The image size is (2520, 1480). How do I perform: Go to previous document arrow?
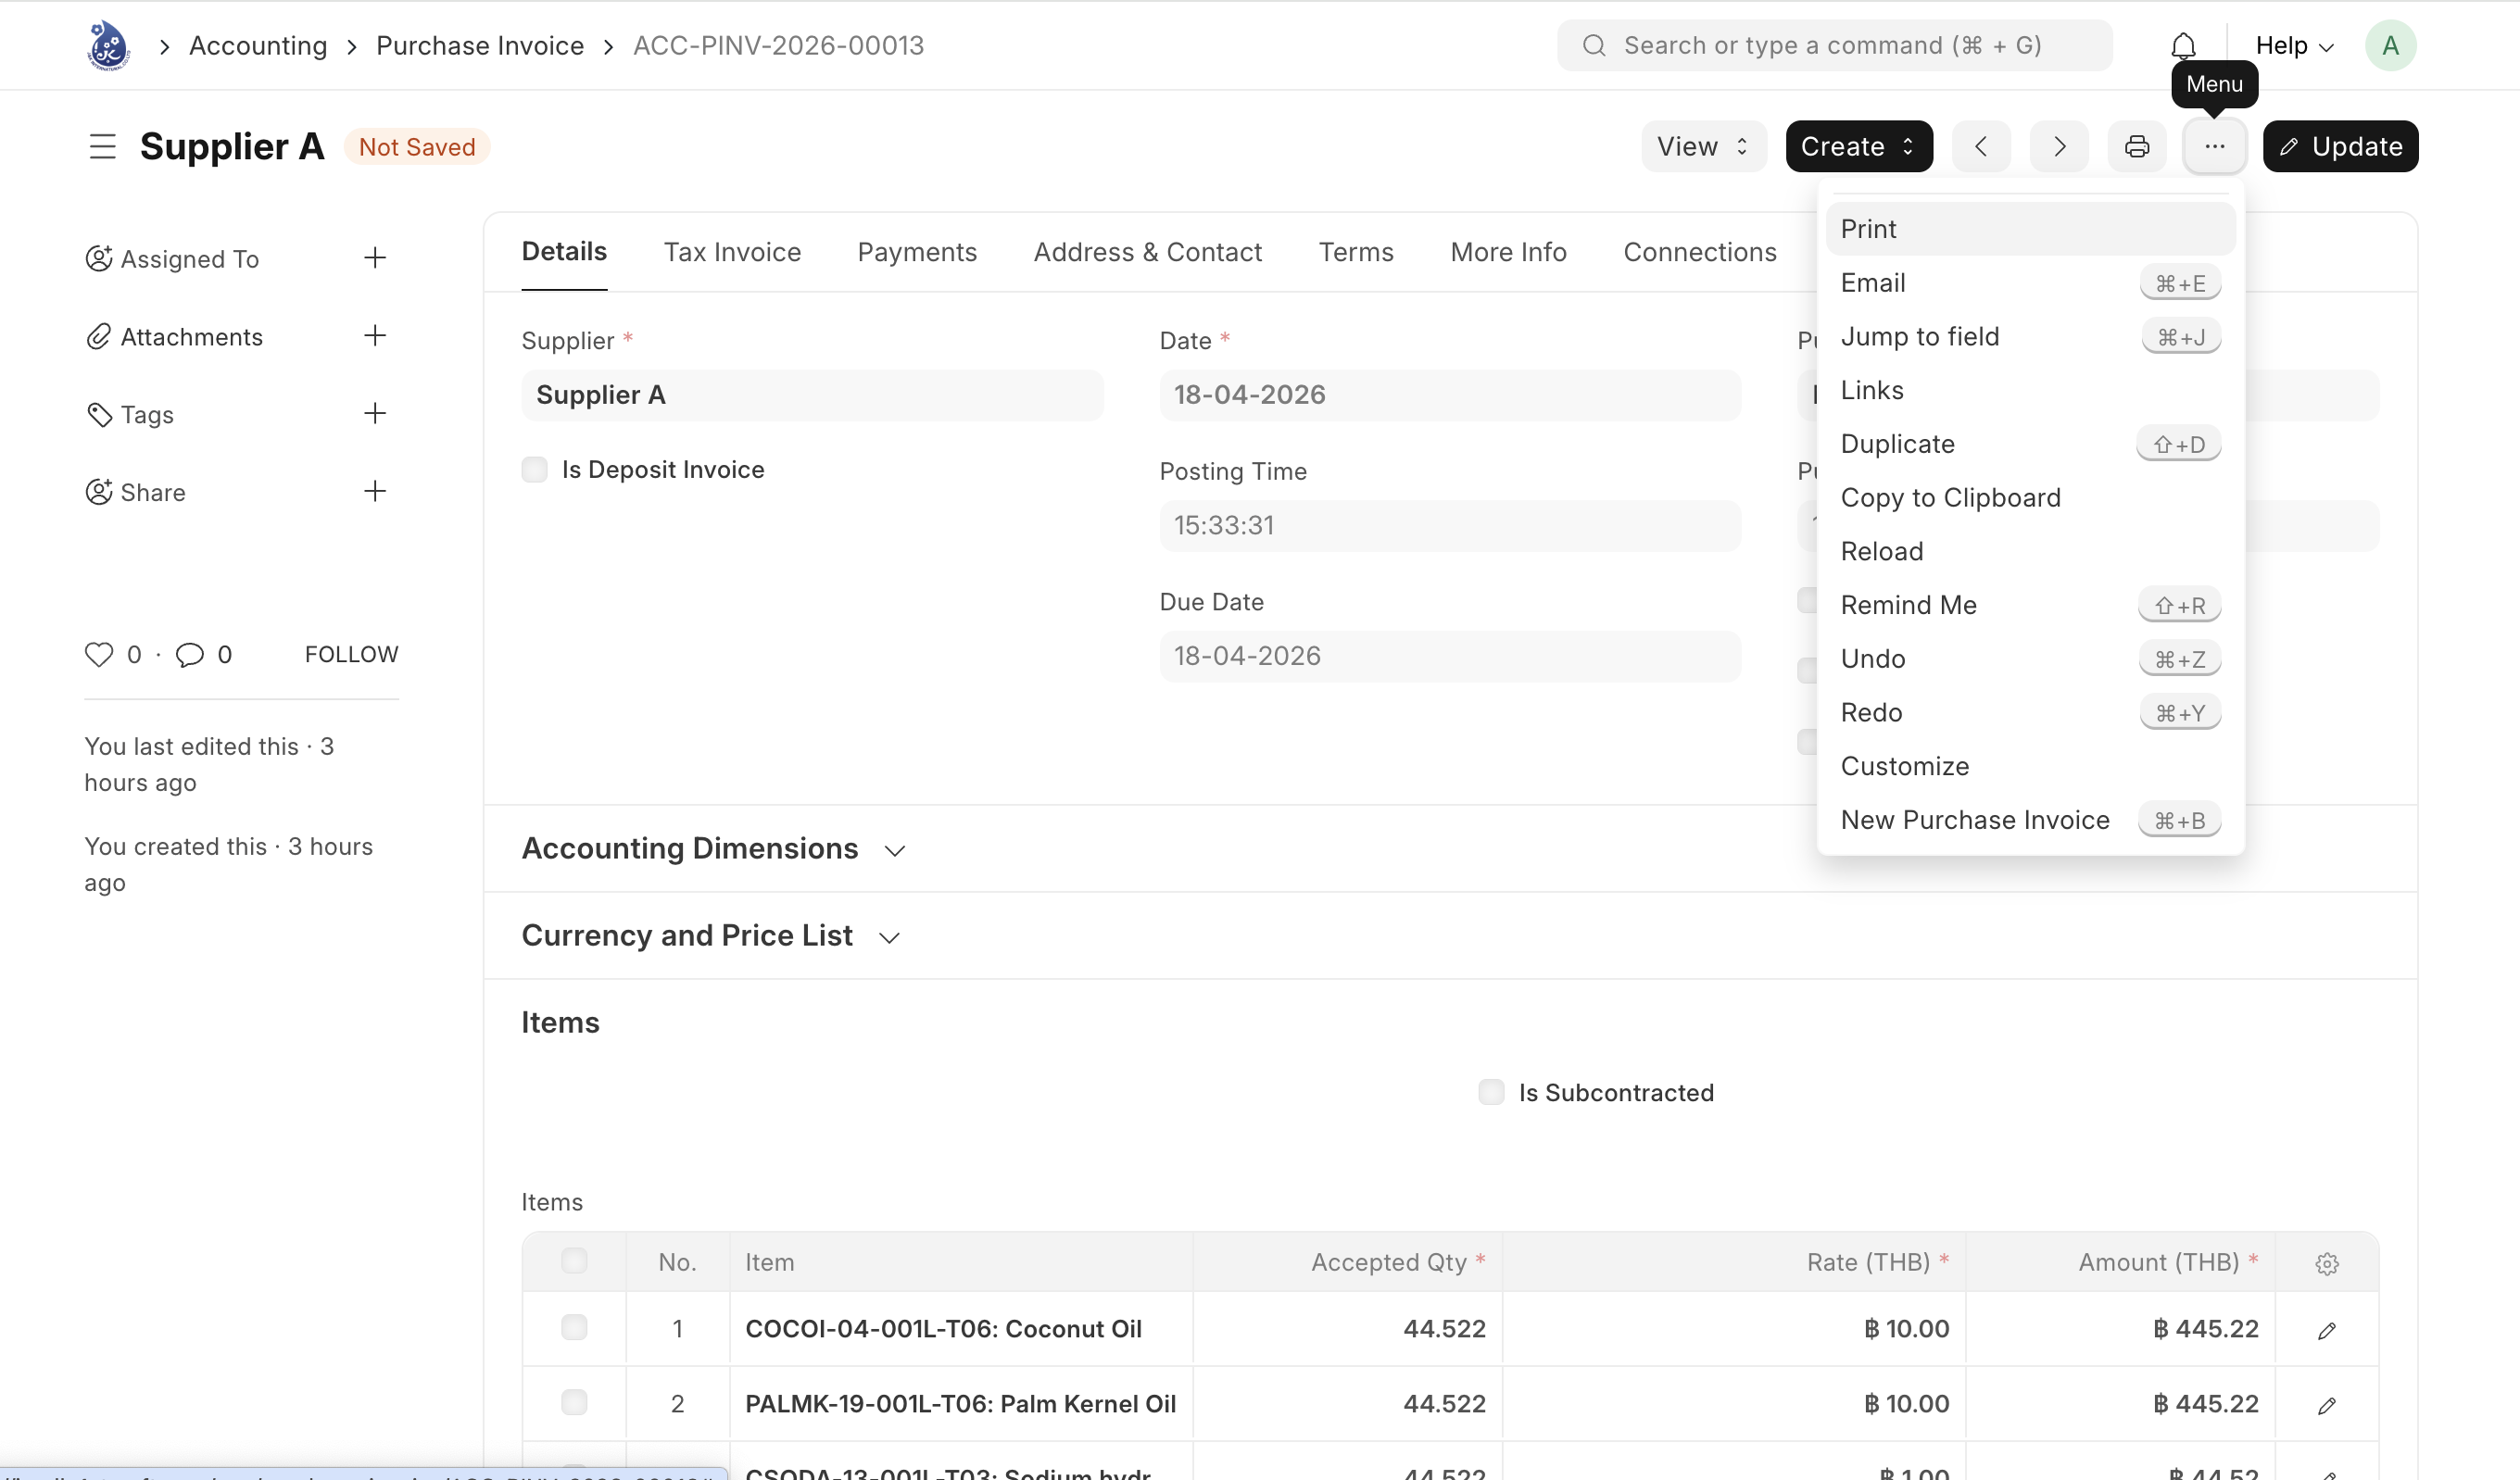pyautogui.click(x=1980, y=147)
